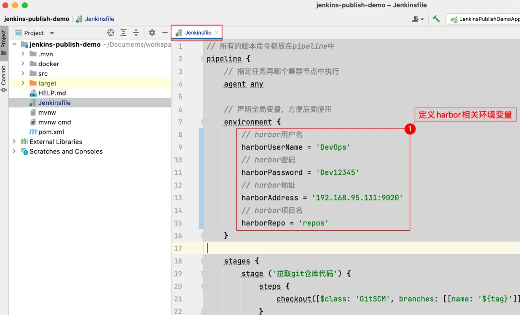
Task: Hide Project panel with minus icon
Action: (165, 32)
